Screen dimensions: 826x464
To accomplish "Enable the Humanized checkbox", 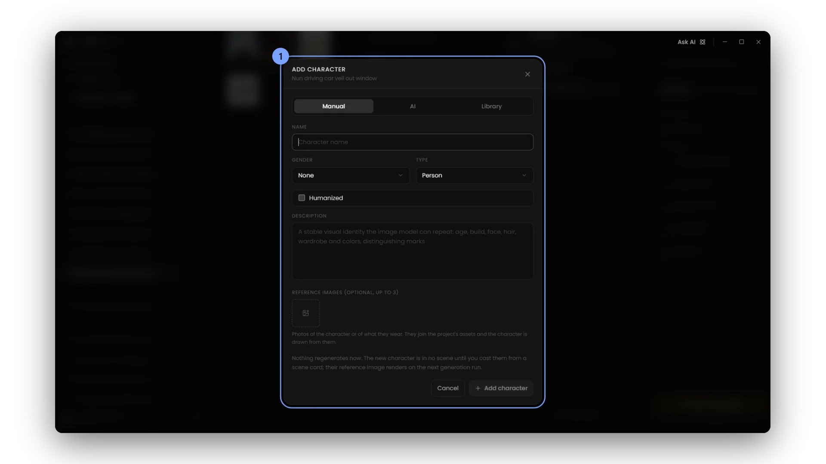I will click(302, 198).
